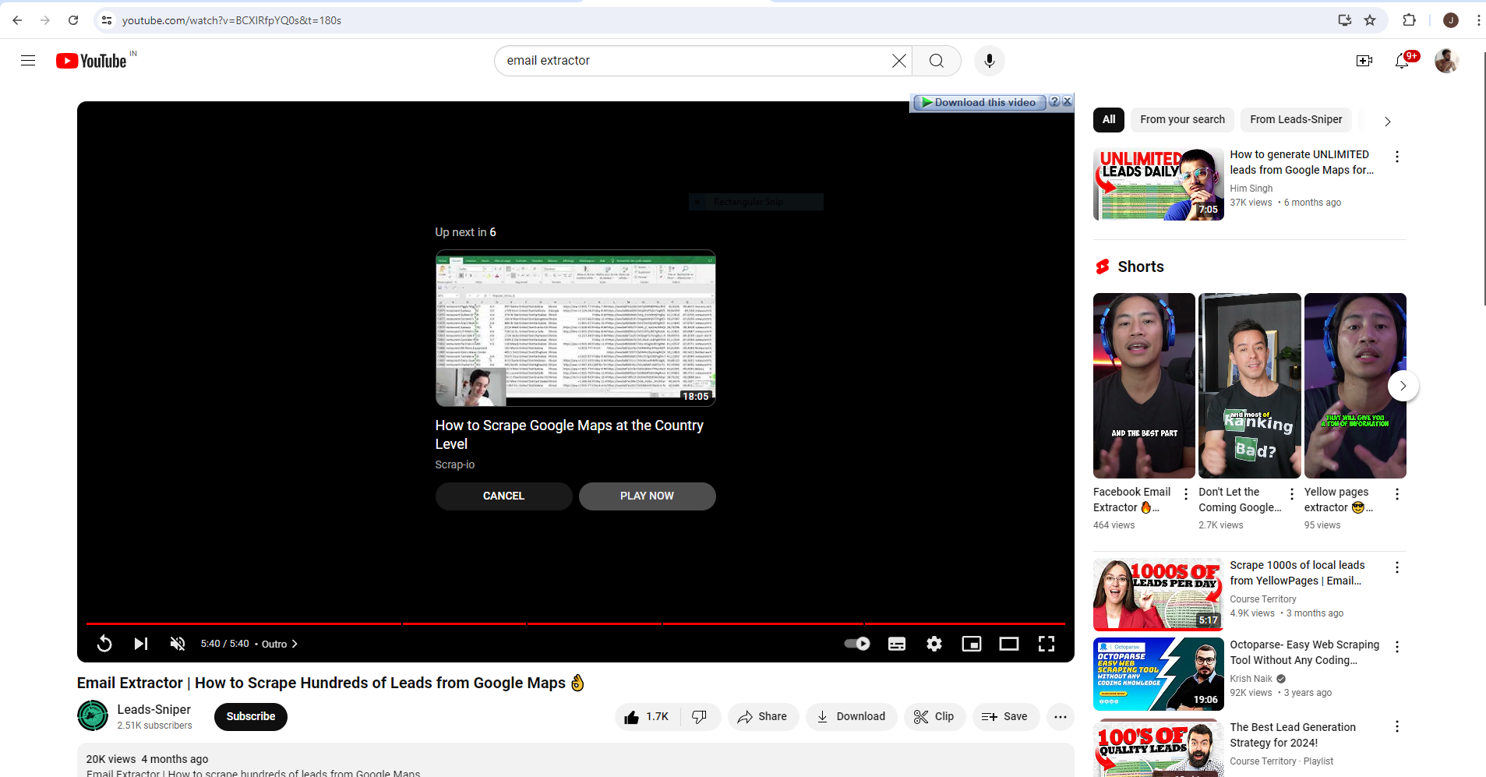
Task: Click the Download button below the video
Action: pos(851,717)
